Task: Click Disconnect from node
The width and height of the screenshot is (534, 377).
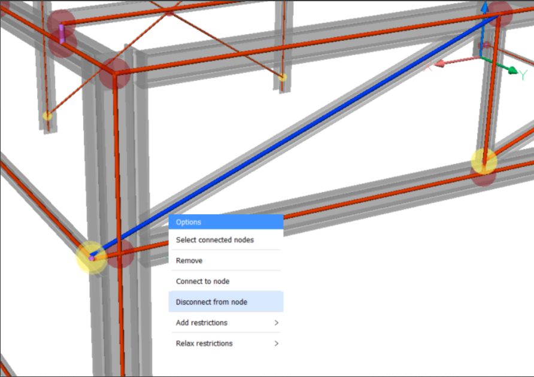Action: (226, 302)
